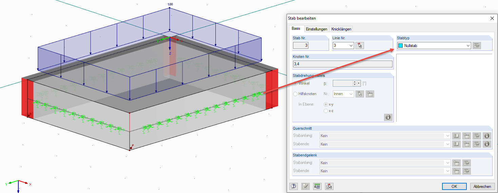Create new cross-section for Stabanfang Querschnitt
Screen dimensions: 498x193
tap(467, 135)
